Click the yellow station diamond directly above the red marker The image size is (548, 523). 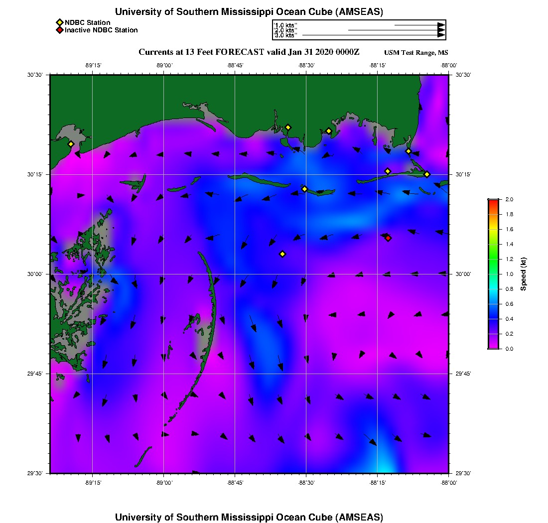point(388,171)
